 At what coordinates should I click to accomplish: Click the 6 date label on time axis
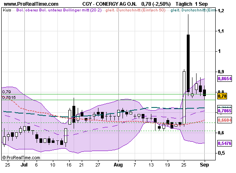(36, 165)
